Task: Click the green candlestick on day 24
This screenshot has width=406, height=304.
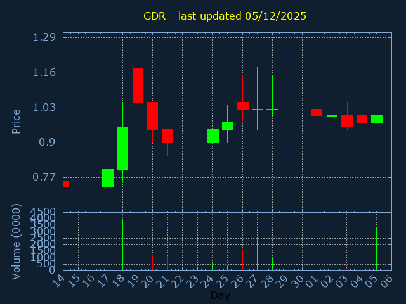Action: (x=213, y=136)
